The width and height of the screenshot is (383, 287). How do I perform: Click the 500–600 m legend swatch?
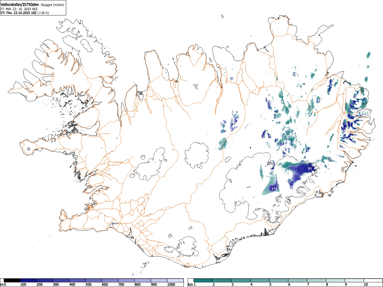click(x=93, y=280)
